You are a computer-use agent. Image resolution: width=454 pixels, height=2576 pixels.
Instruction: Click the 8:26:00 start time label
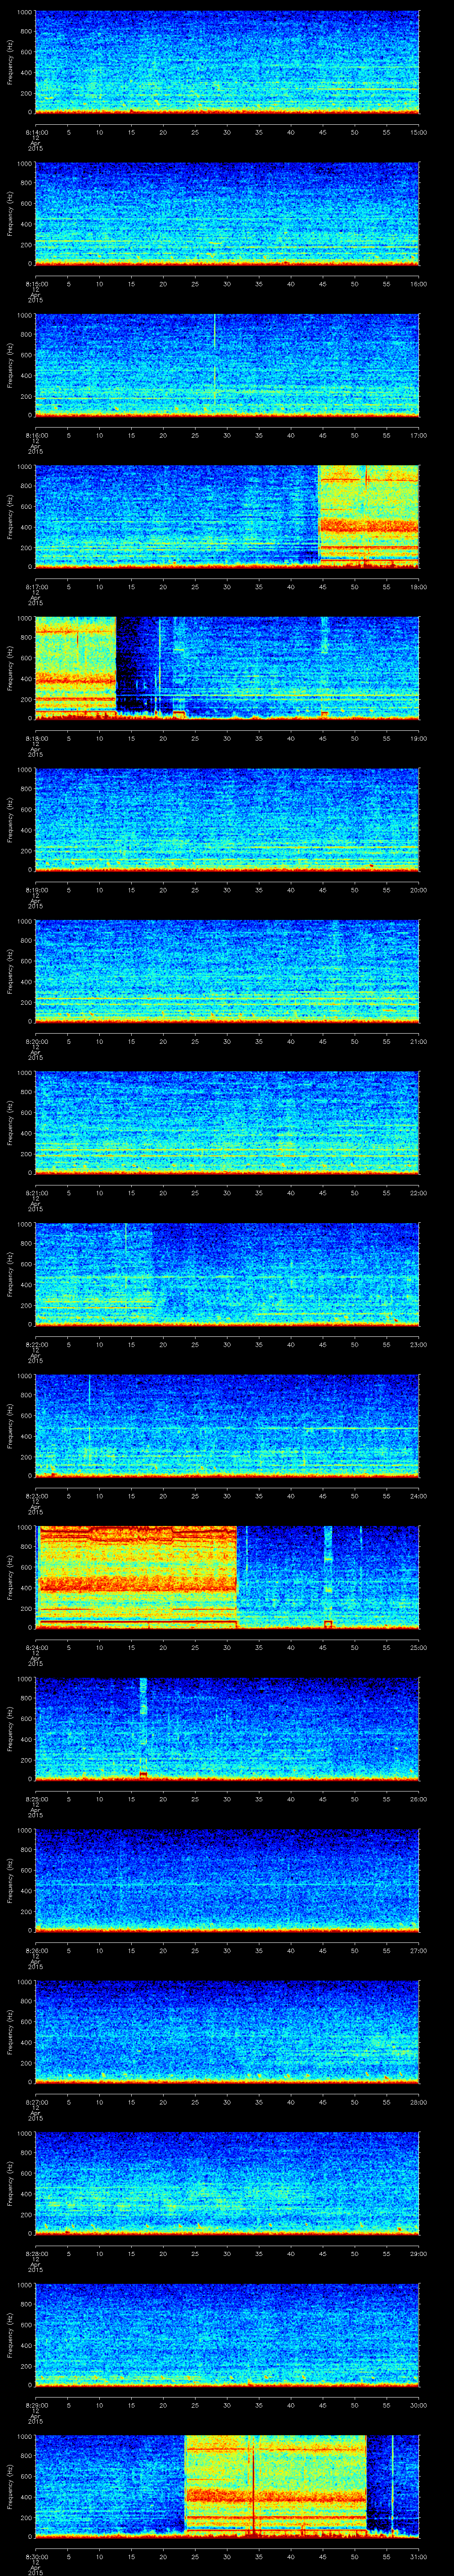pyautogui.click(x=36, y=1951)
